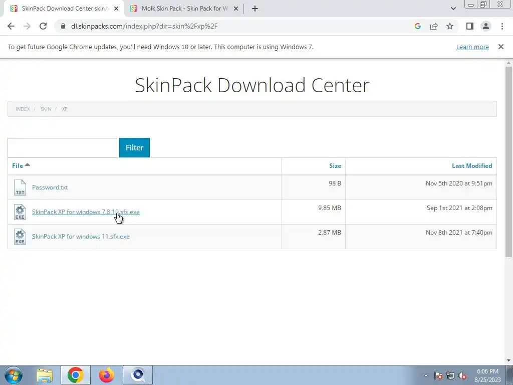Close the Molk Skin Pack tab
Viewport: 513px width, 385px height.
click(x=236, y=9)
